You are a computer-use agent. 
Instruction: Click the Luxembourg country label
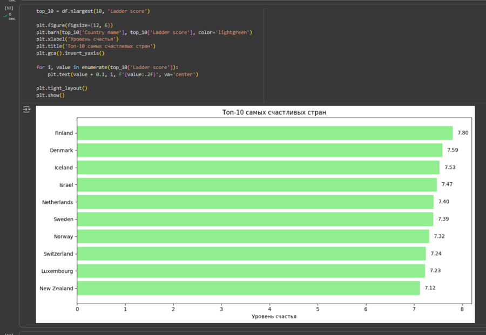coord(57,271)
